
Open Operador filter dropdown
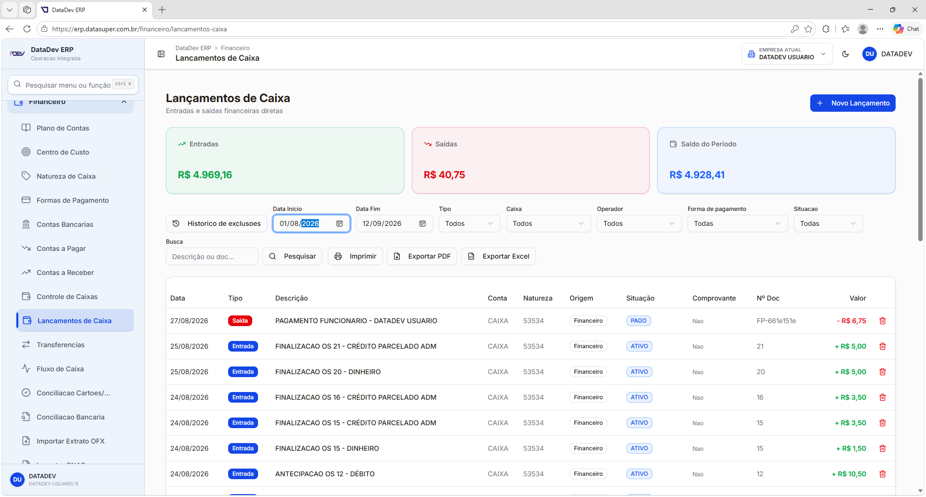point(639,223)
